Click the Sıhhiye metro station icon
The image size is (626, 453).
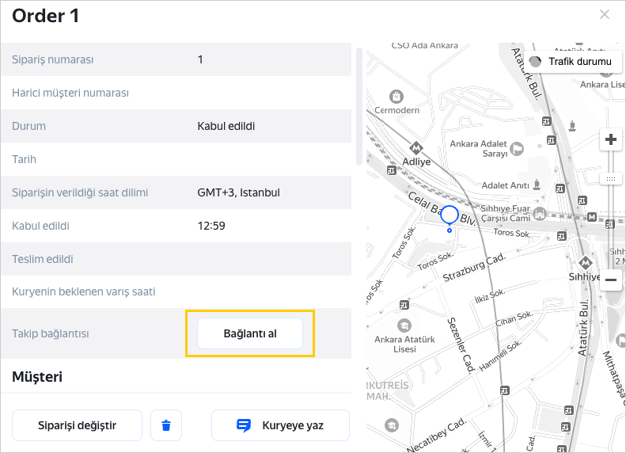(586, 263)
